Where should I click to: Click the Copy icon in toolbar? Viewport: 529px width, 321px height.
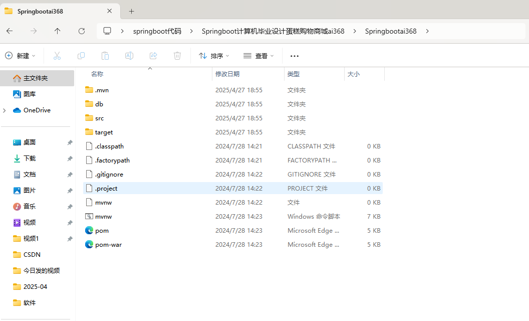(x=81, y=56)
